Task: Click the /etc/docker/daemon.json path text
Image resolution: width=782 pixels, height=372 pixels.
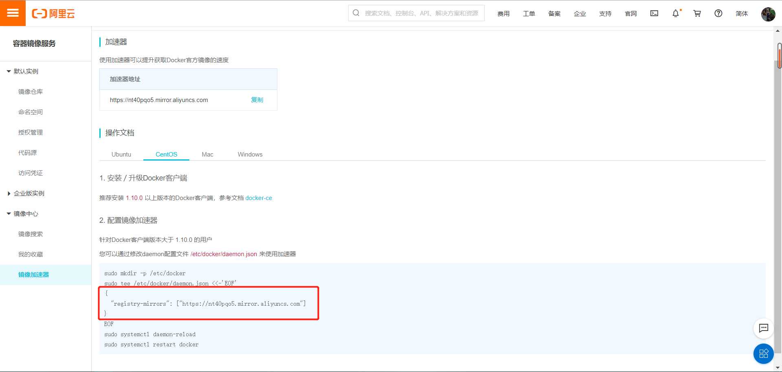Action: (x=224, y=254)
